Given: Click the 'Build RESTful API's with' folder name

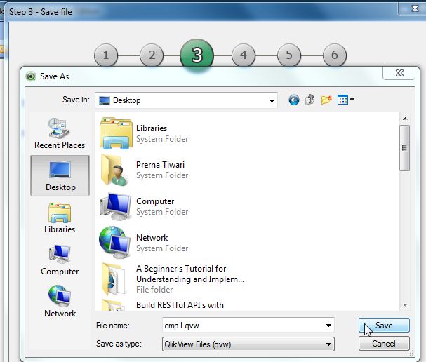Looking at the screenshot, I should [x=180, y=305].
